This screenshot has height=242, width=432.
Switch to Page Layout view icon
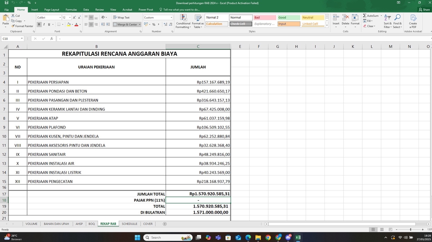pyautogui.click(x=382, y=229)
